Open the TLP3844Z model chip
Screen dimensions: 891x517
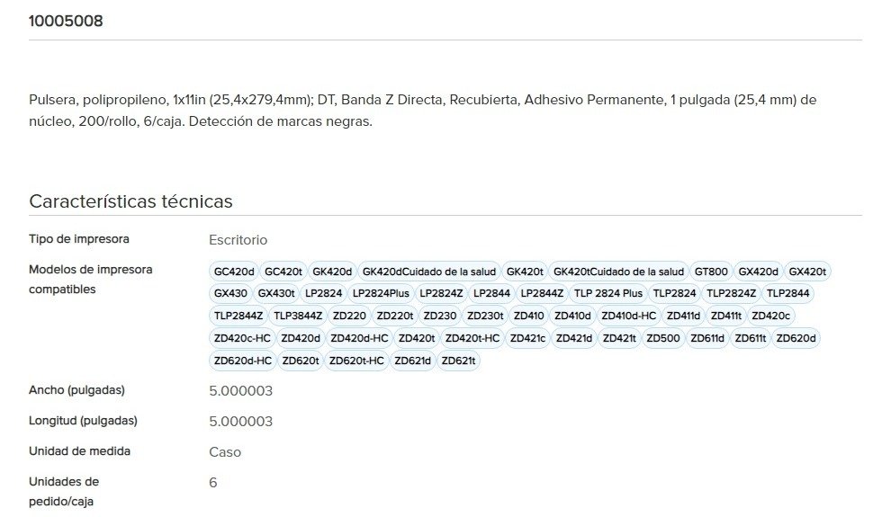click(298, 316)
